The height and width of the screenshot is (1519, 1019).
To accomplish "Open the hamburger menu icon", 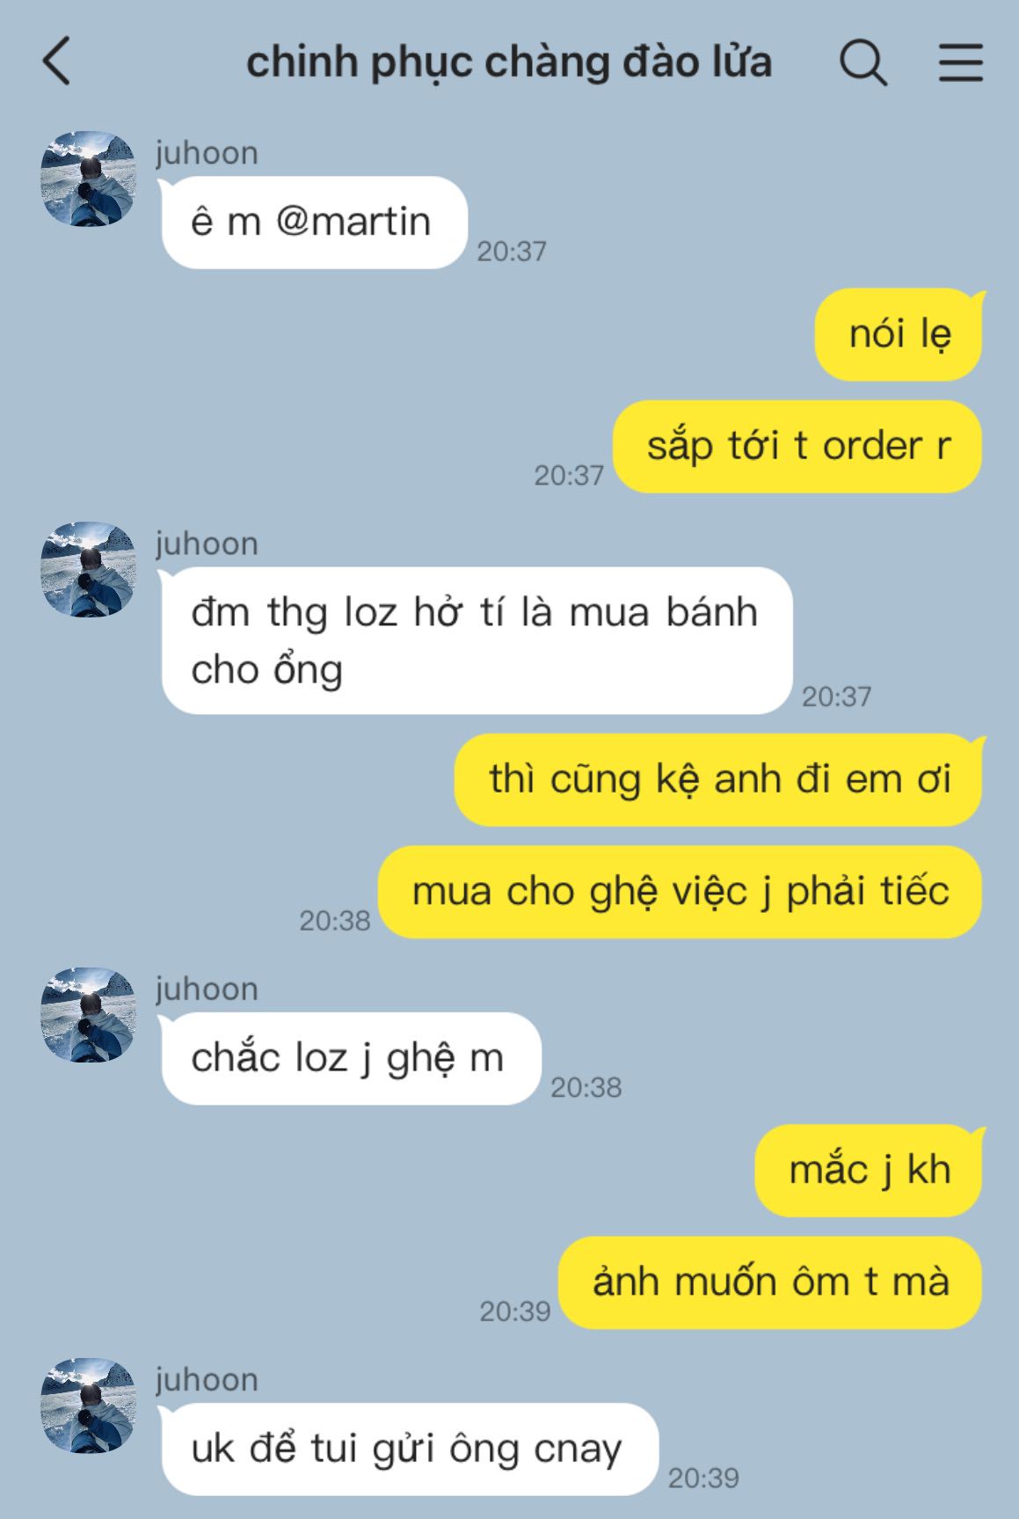I will point(960,62).
